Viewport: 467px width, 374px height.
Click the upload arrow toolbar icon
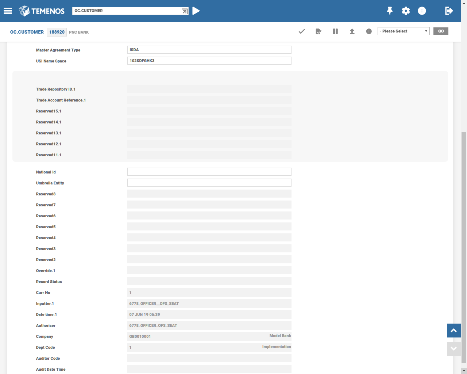(x=352, y=31)
